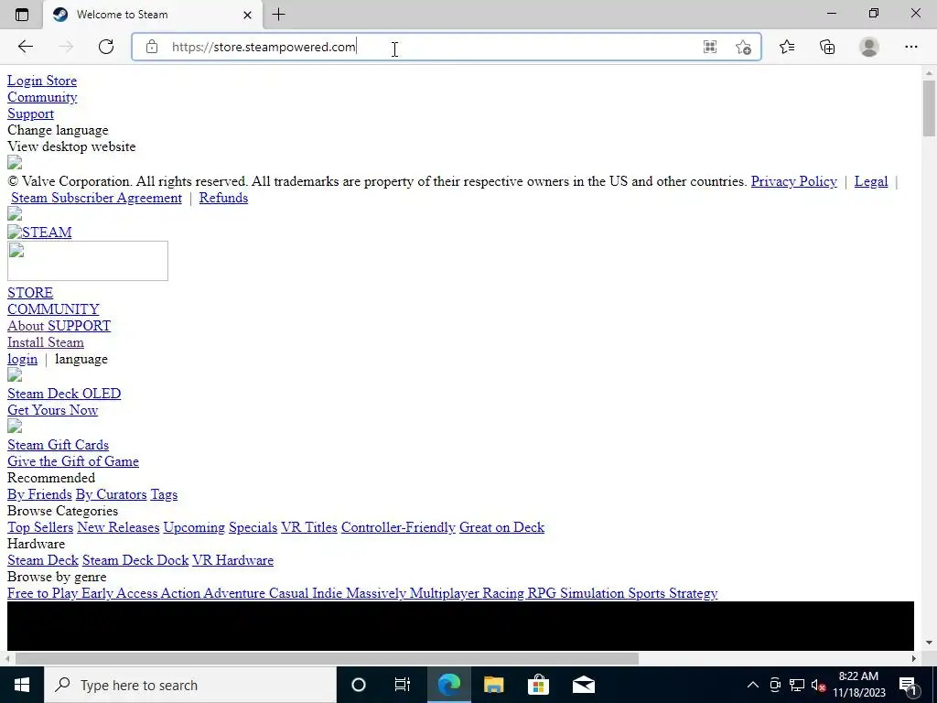Open Cortana circle icon on taskbar

tap(359, 685)
